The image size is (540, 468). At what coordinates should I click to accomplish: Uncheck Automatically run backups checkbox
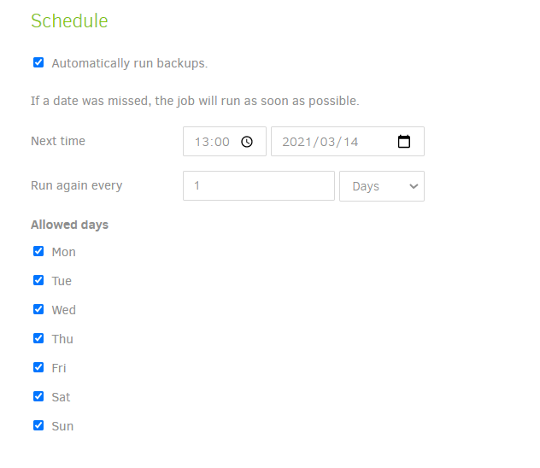pos(38,62)
